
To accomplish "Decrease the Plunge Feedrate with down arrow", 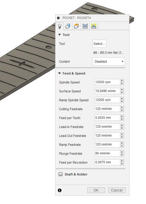I will (x=122, y=155).
